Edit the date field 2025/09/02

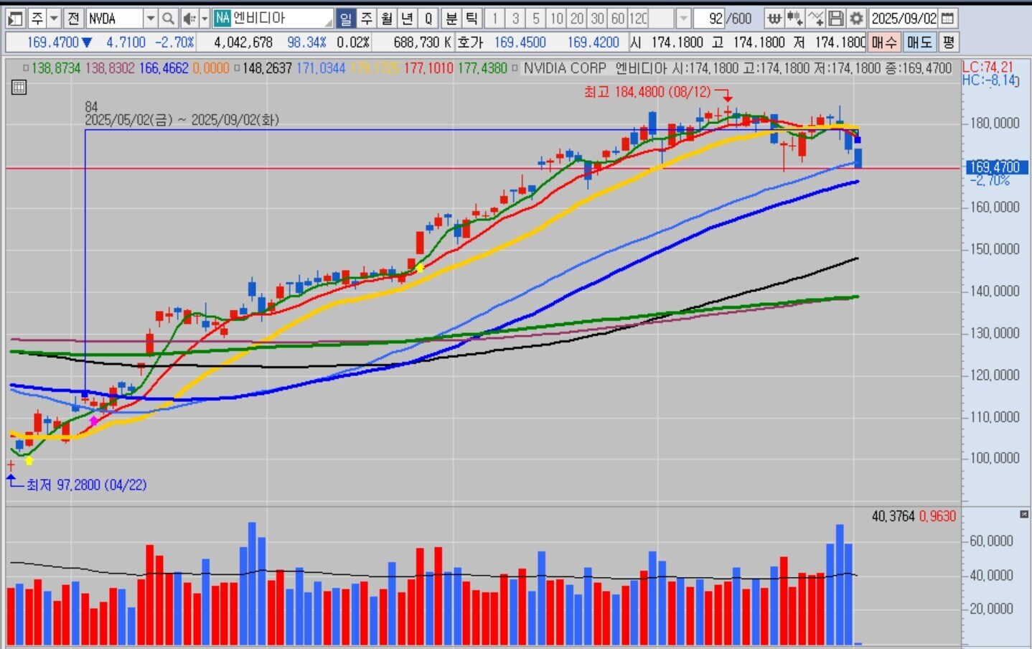pos(904,18)
